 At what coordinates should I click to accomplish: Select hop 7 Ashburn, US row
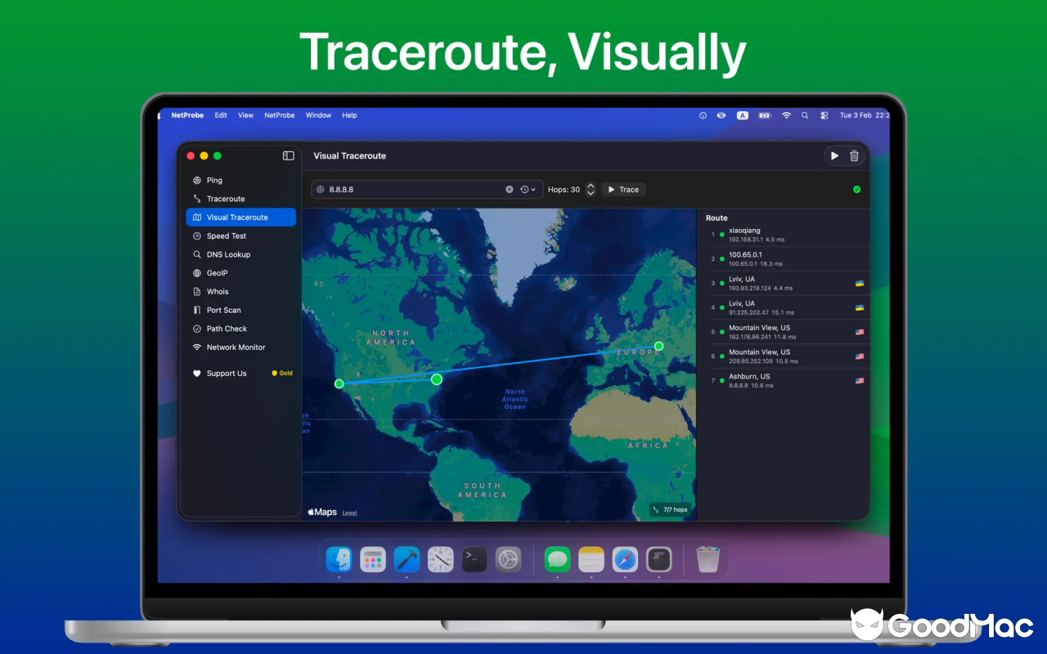coord(784,380)
